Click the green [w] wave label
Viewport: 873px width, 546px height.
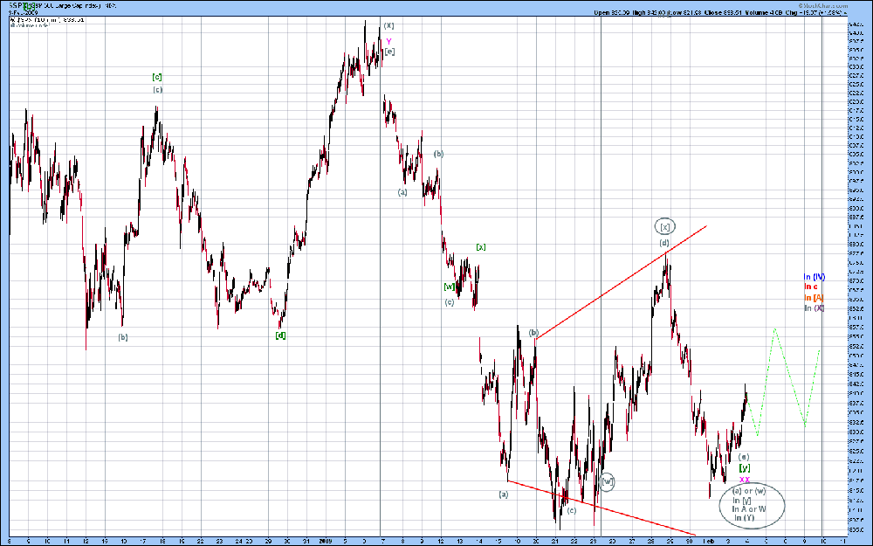pyautogui.click(x=449, y=287)
